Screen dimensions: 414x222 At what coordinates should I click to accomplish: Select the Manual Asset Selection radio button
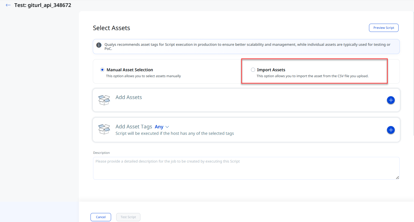tap(102, 70)
